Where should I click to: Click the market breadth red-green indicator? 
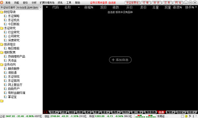tap(145, 116)
